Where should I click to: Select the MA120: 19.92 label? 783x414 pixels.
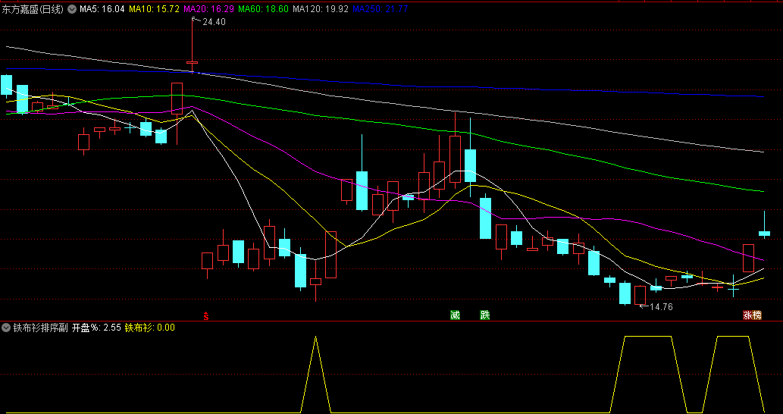click(x=320, y=9)
